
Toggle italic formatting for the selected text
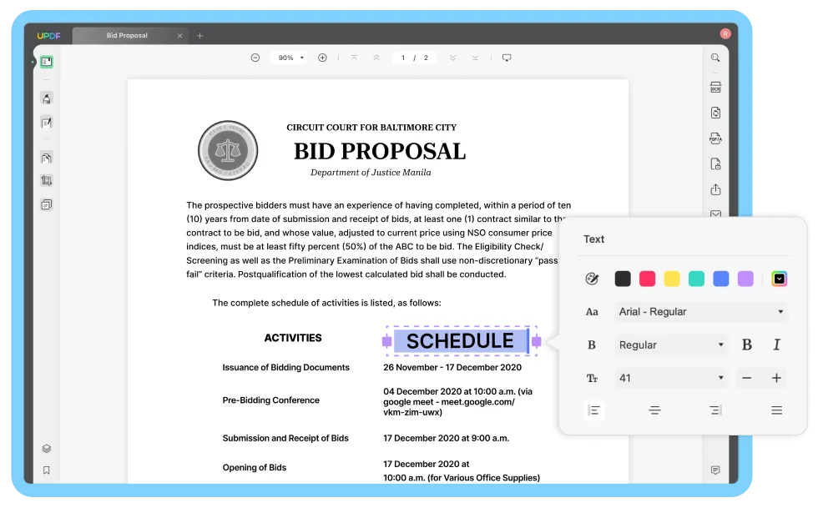point(777,345)
